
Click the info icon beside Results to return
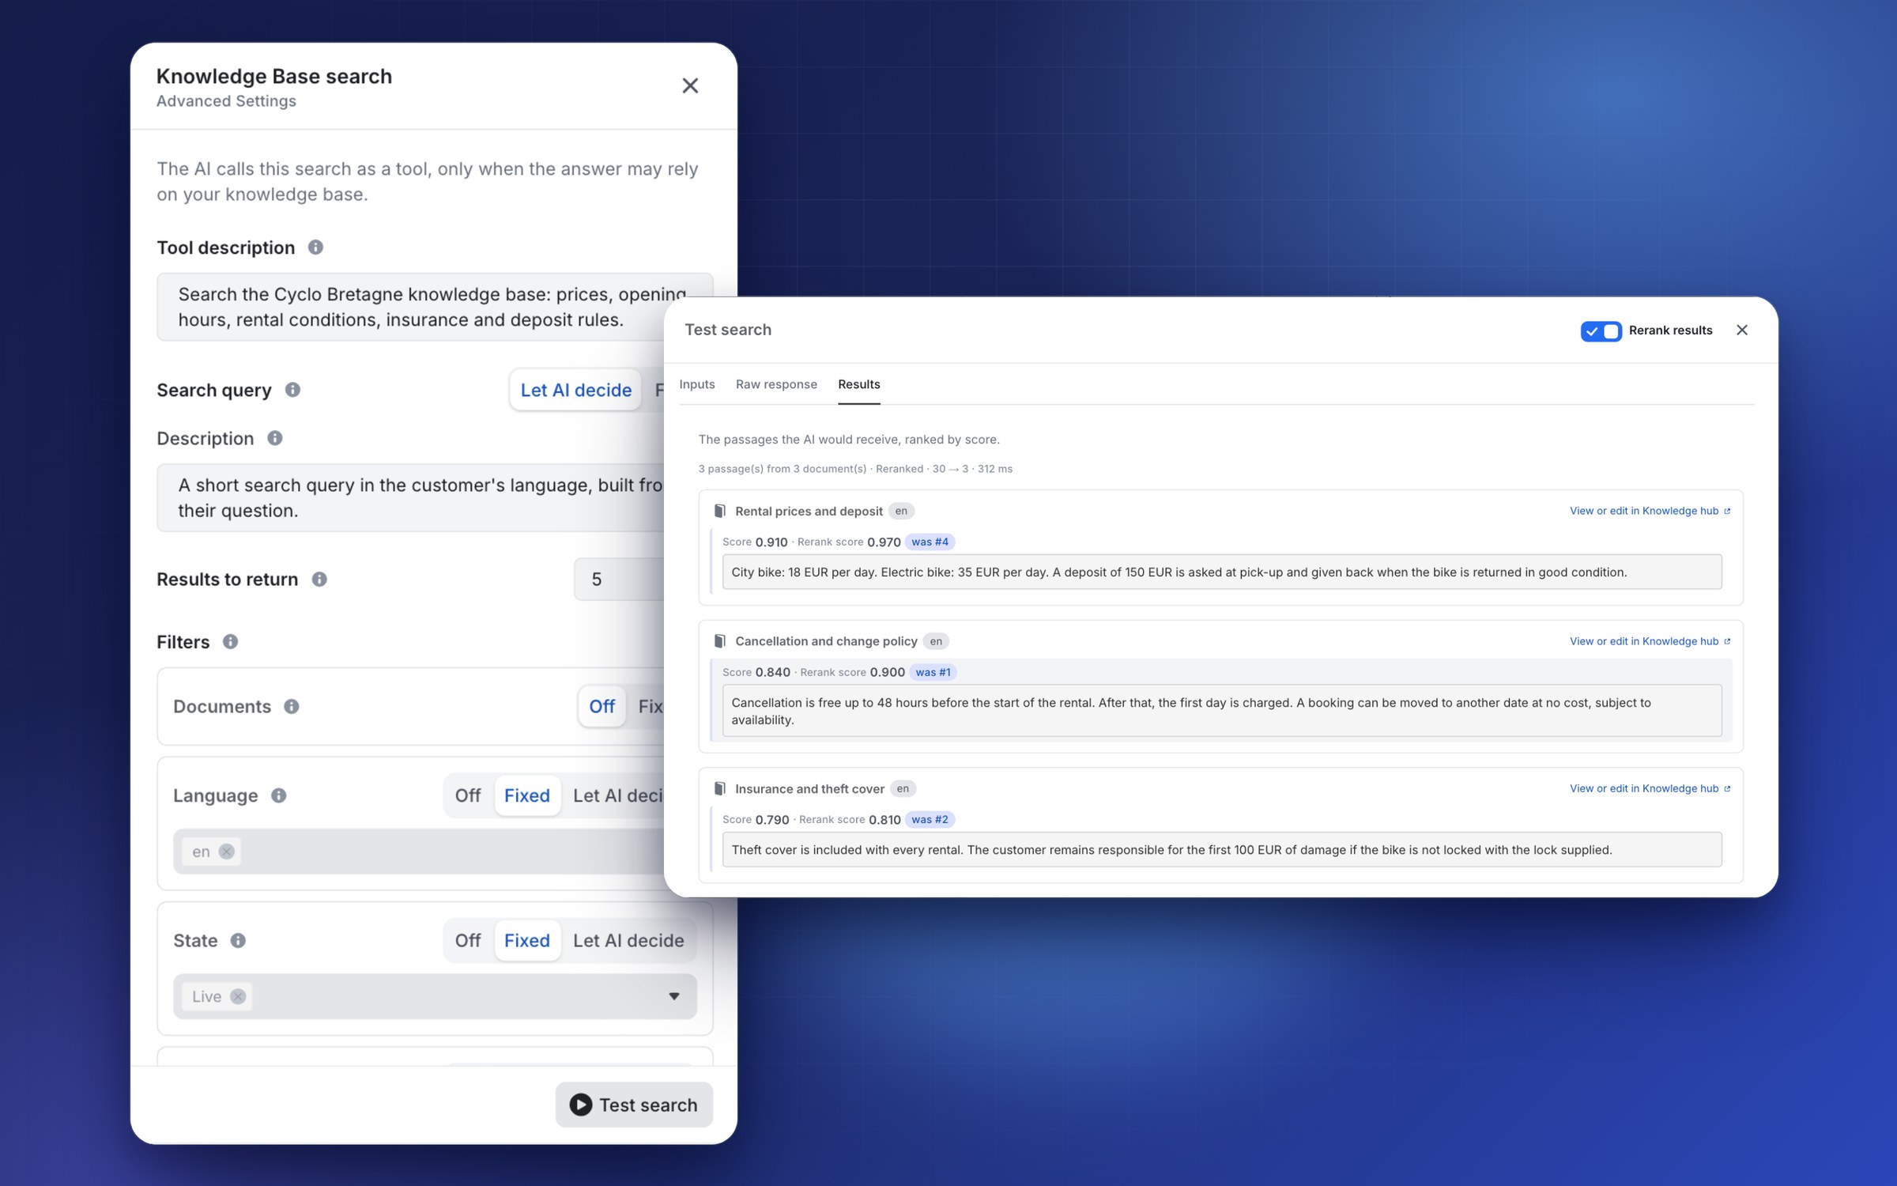[x=319, y=580]
